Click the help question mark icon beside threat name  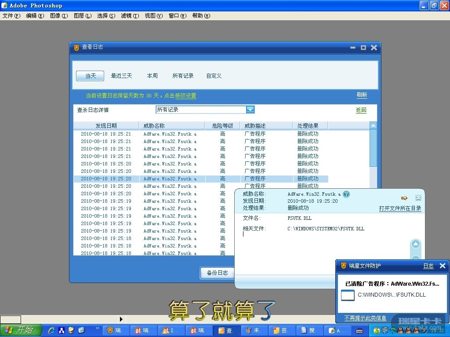click(x=346, y=194)
